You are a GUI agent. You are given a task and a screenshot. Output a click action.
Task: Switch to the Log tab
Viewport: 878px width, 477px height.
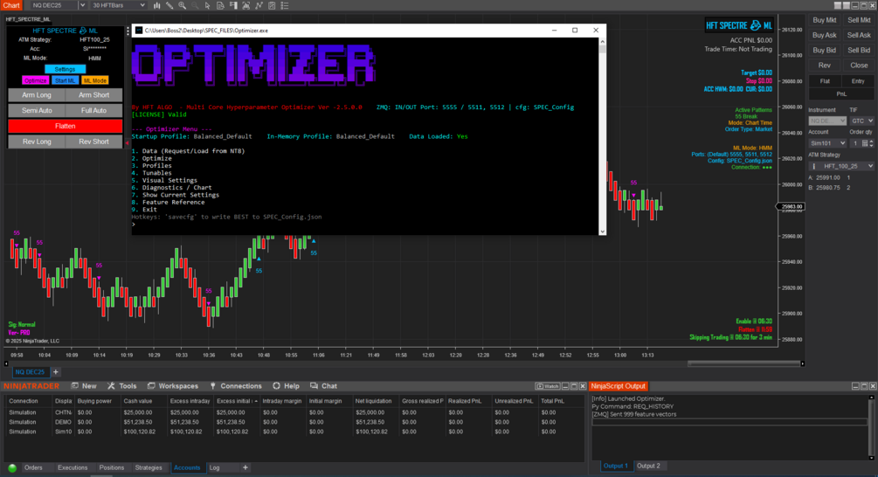coord(214,468)
